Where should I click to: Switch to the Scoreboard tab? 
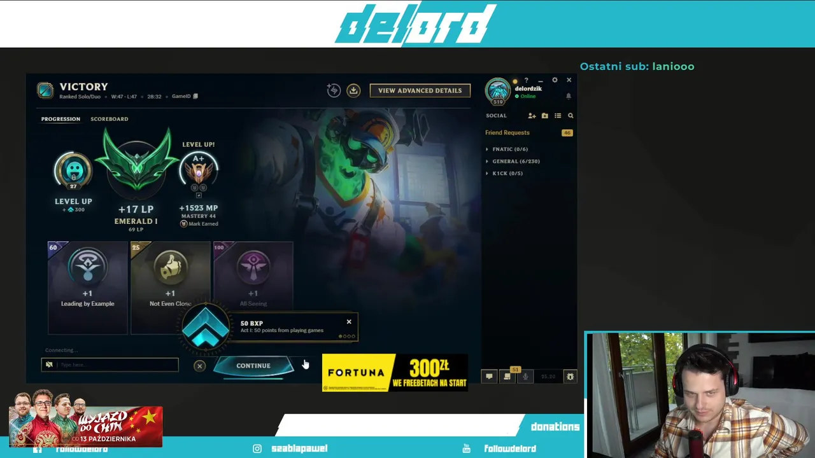click(x=109, y=119)
